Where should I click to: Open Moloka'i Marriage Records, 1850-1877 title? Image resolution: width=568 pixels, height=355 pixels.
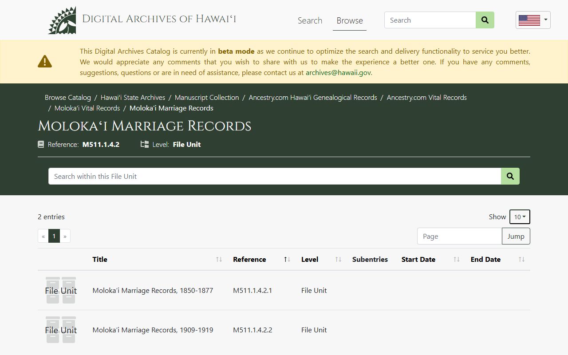[153, 290]
